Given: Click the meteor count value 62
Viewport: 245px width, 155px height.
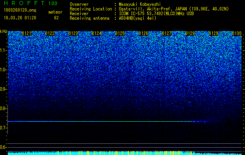Looking at the screenshot, I should click(56, 18).
